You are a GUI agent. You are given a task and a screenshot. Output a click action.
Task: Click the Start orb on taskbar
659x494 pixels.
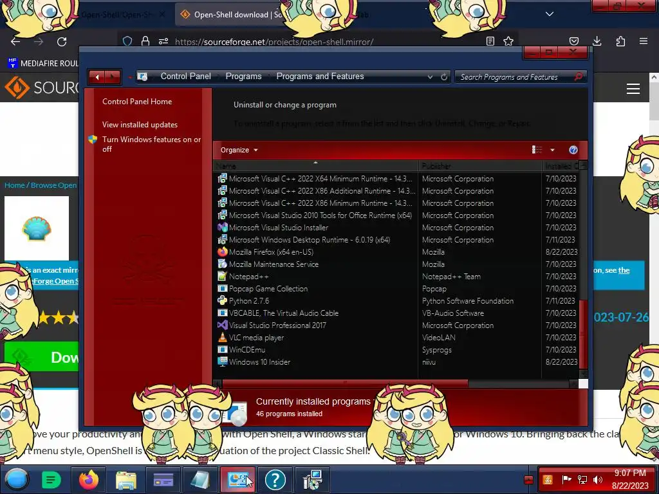[x=16, y=479]
